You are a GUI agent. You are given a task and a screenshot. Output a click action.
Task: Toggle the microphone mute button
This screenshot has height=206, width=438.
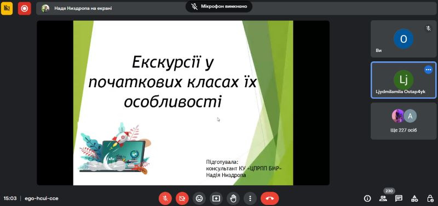[x=165, y=198]
